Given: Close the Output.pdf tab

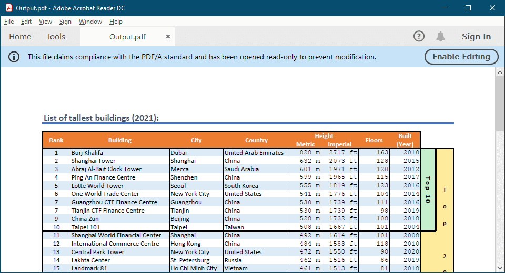Looking at the screenshot, I should 168,37.
